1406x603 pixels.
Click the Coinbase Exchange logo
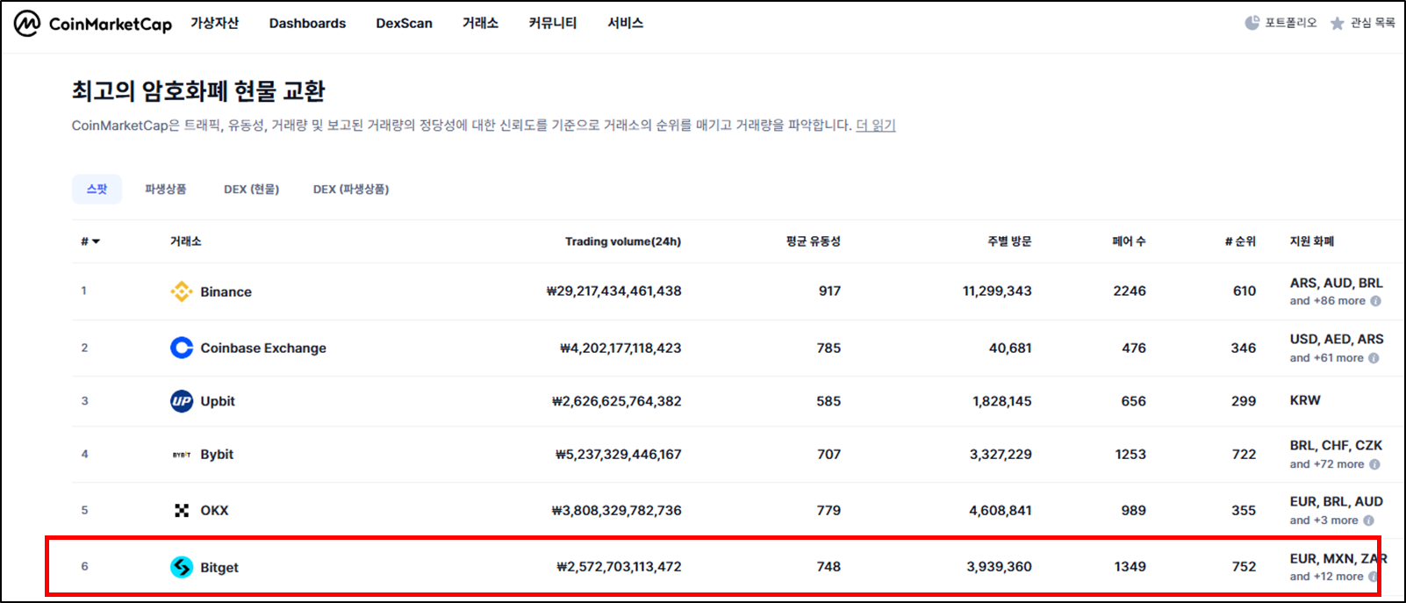tap(182, 348)
